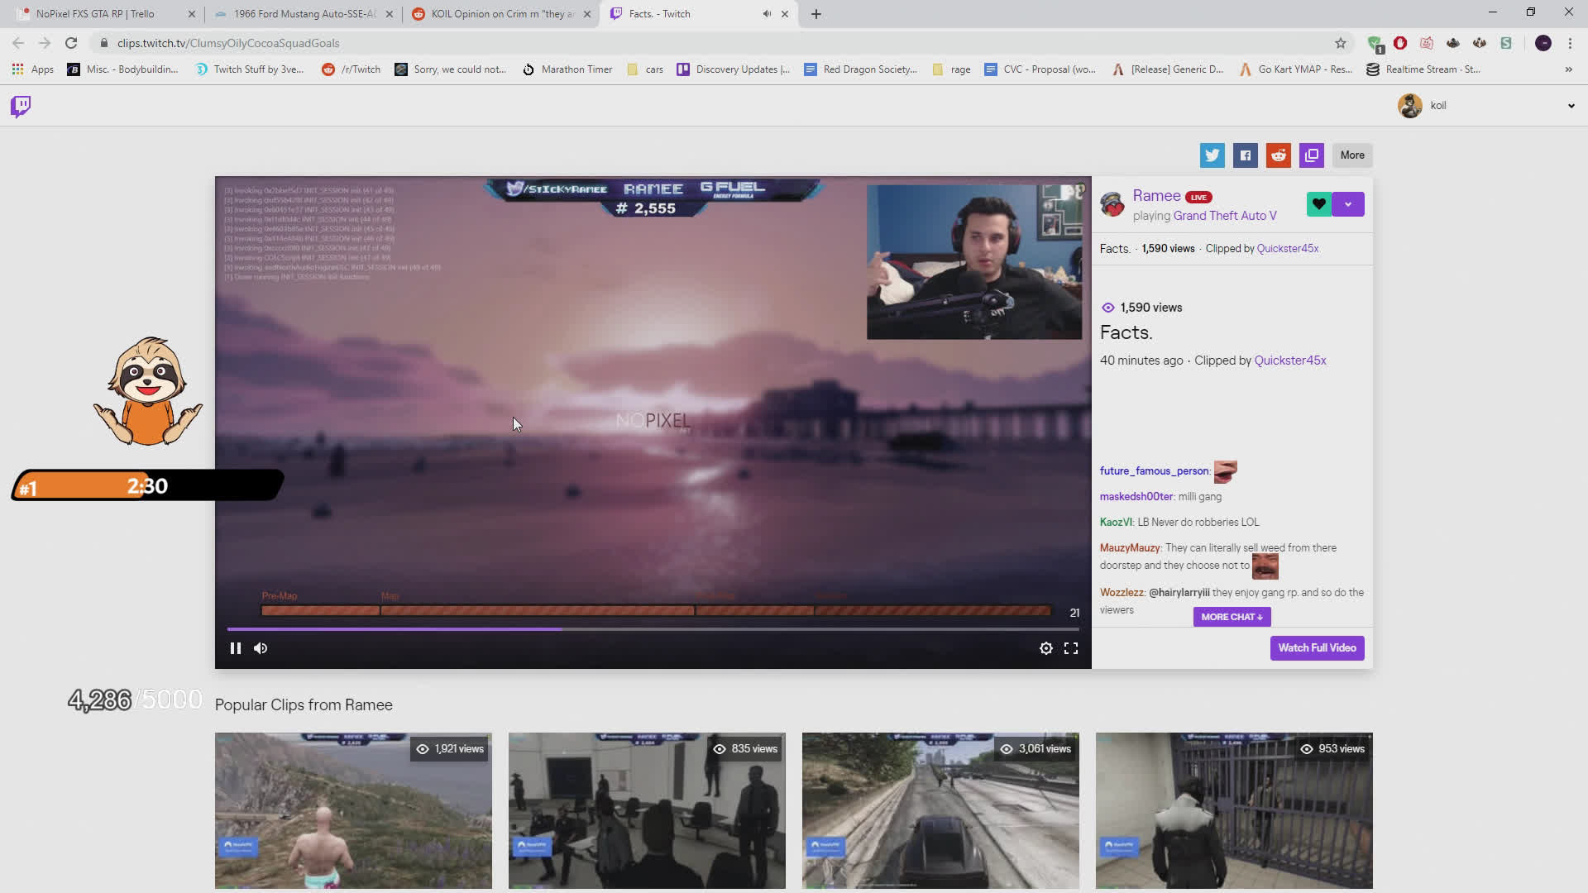Open the rage bookmark folder

[951, 69]
